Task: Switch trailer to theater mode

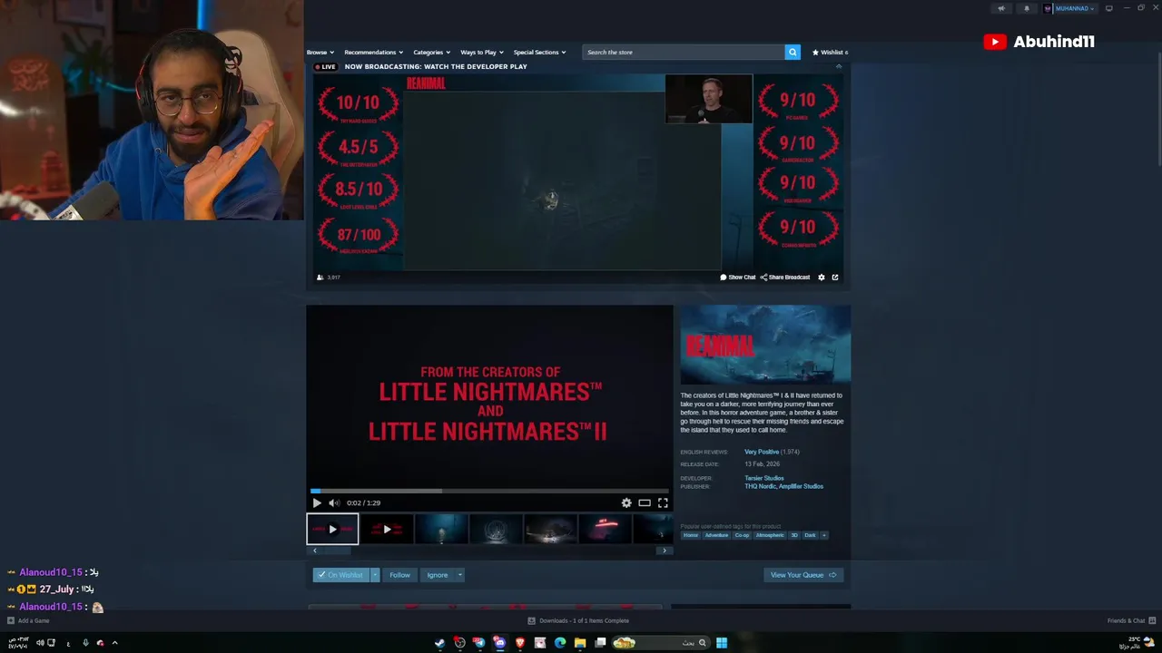Action: click(645, 502)
